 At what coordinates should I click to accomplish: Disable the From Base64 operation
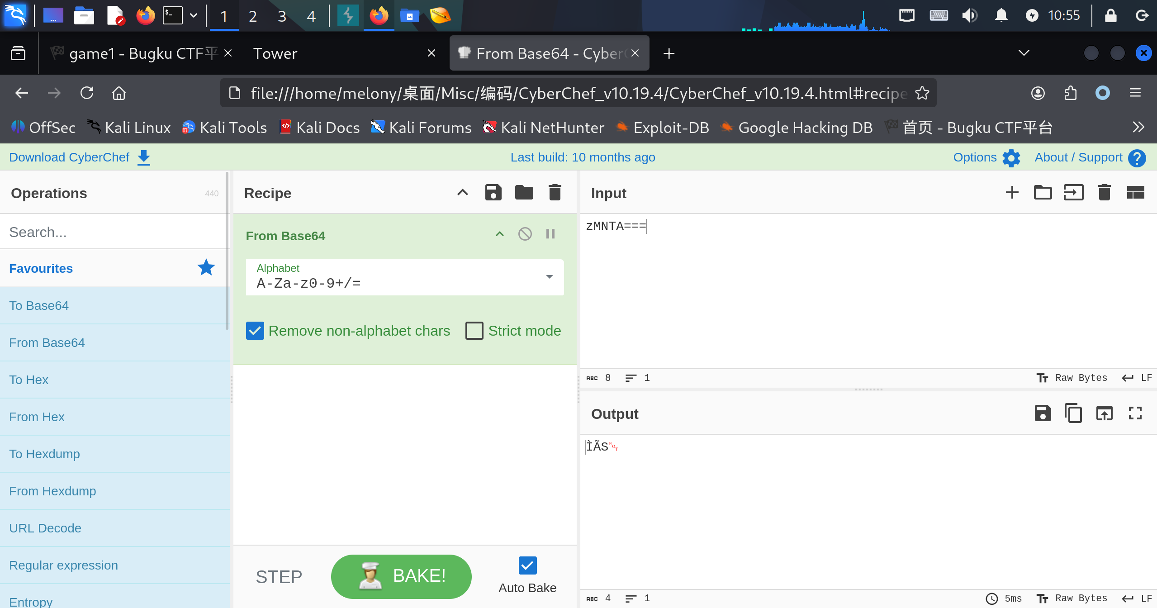click(x=525, y=234)
